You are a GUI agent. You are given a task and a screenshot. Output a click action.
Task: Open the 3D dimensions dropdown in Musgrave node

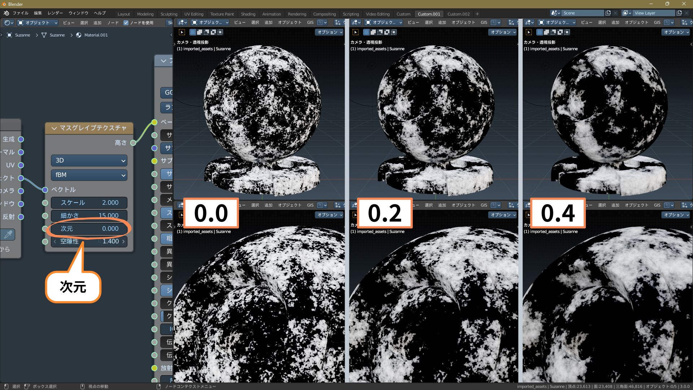point(89,161)
